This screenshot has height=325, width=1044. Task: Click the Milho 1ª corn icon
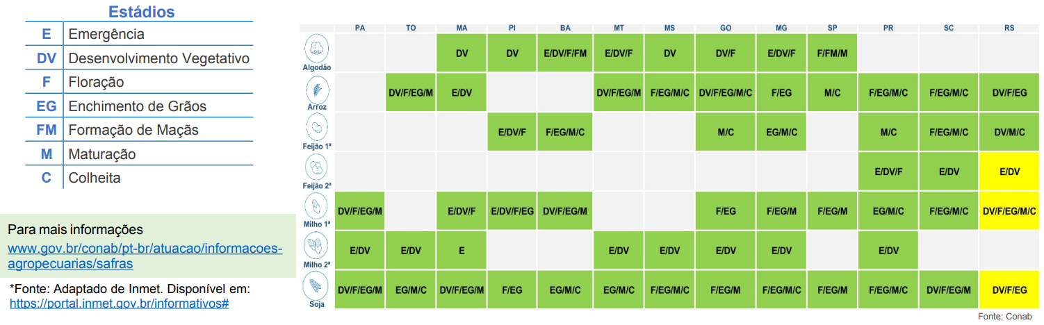point(317,206)
